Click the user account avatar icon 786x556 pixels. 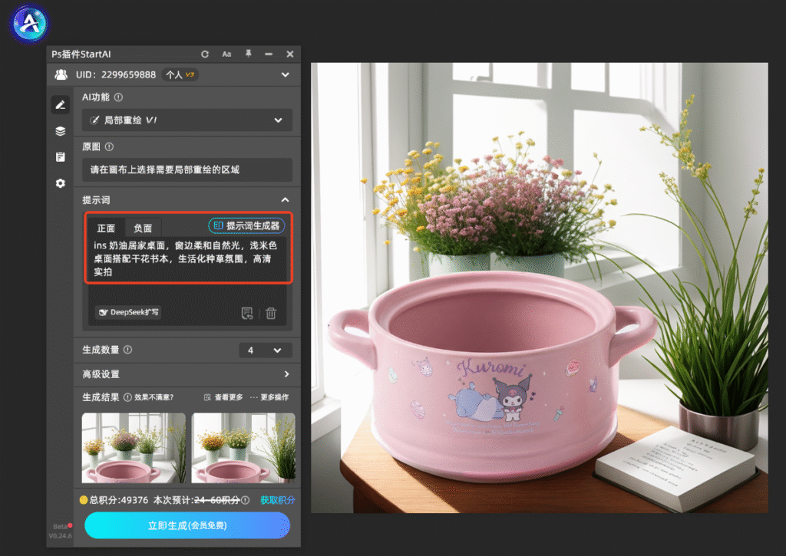coord(61,74)
